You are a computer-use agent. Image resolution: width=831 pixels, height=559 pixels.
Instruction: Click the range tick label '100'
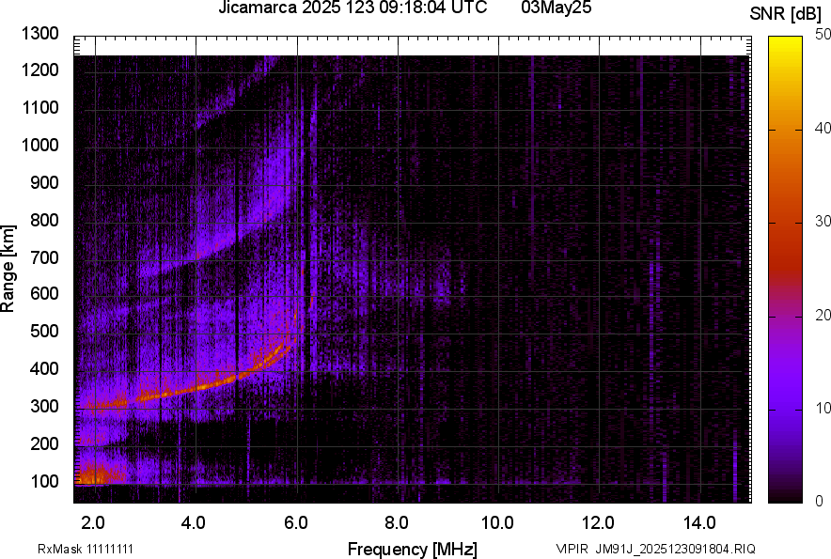point(44,481)
